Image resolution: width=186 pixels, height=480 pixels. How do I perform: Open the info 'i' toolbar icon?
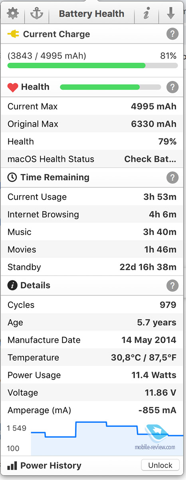click(146, 14)
